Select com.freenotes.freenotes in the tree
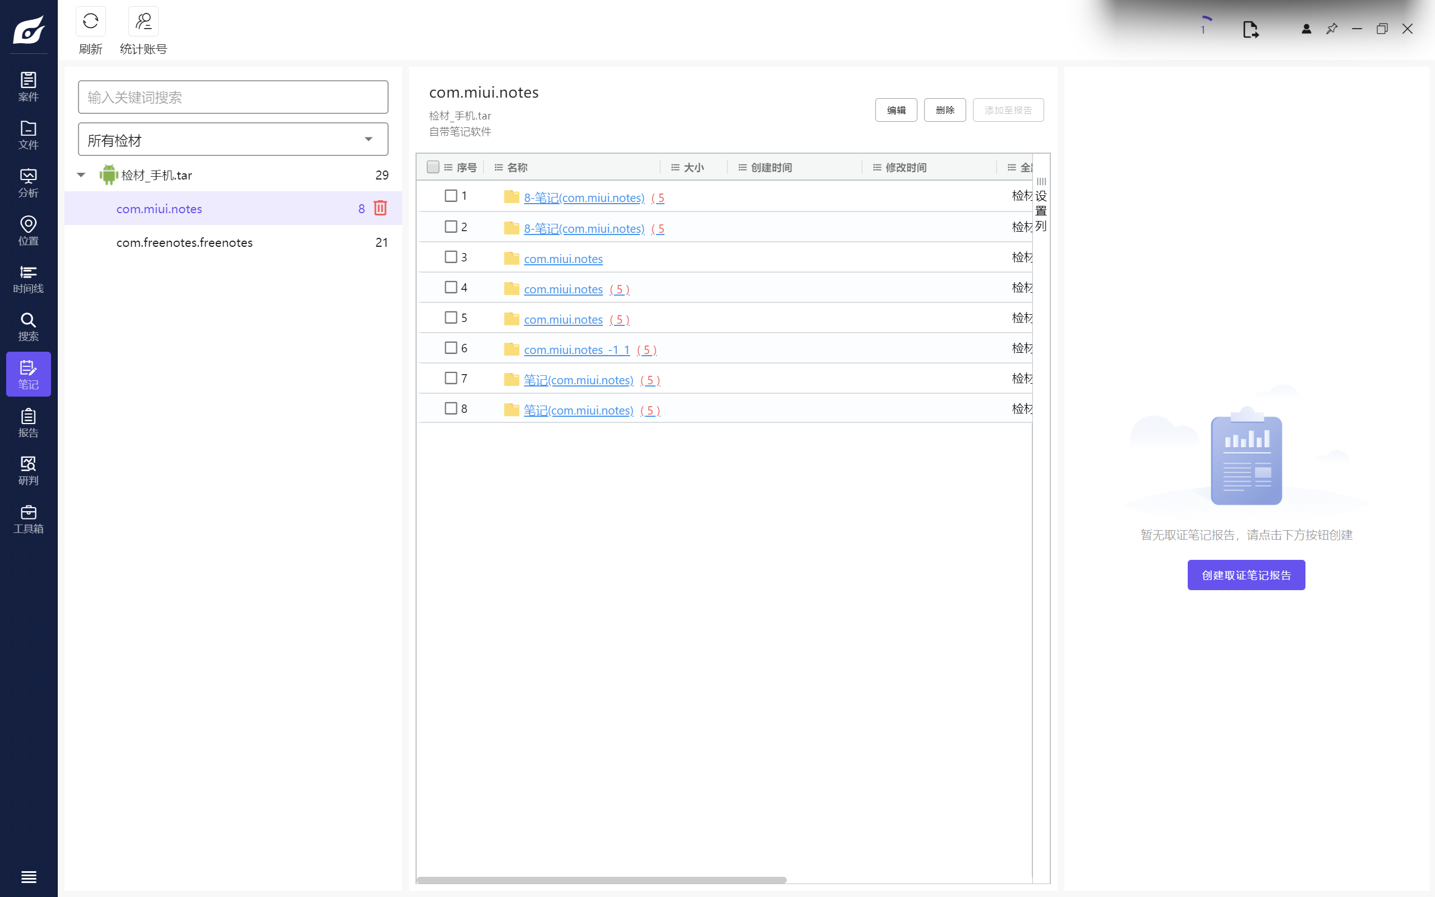 pos(184,243)
